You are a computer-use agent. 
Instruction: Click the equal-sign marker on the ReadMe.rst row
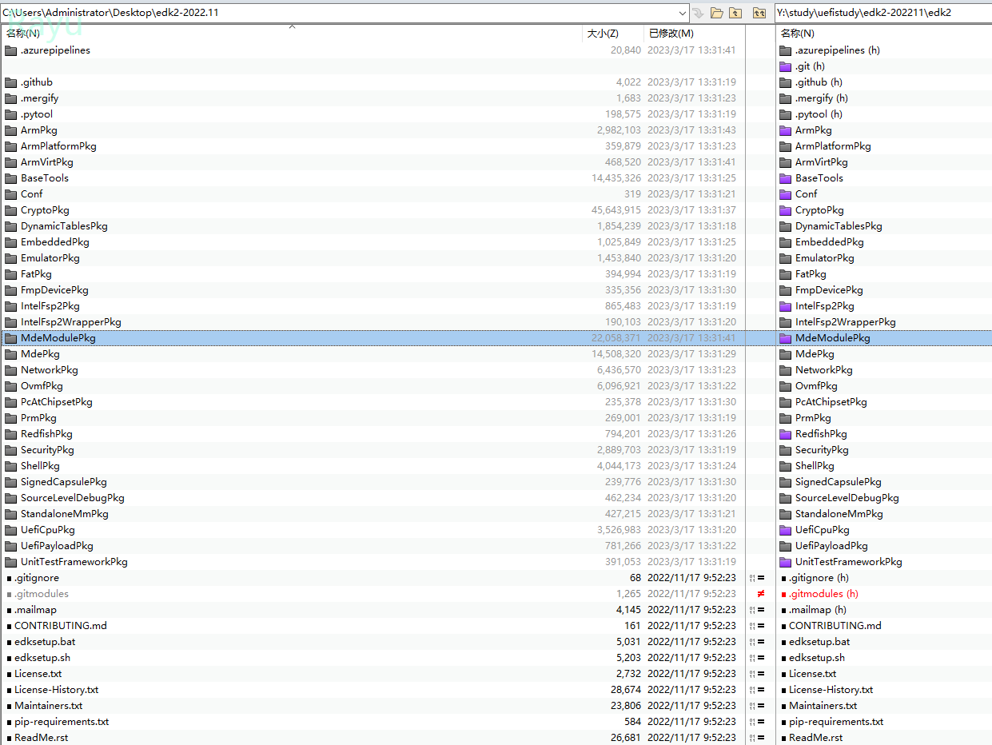point(760,738)
